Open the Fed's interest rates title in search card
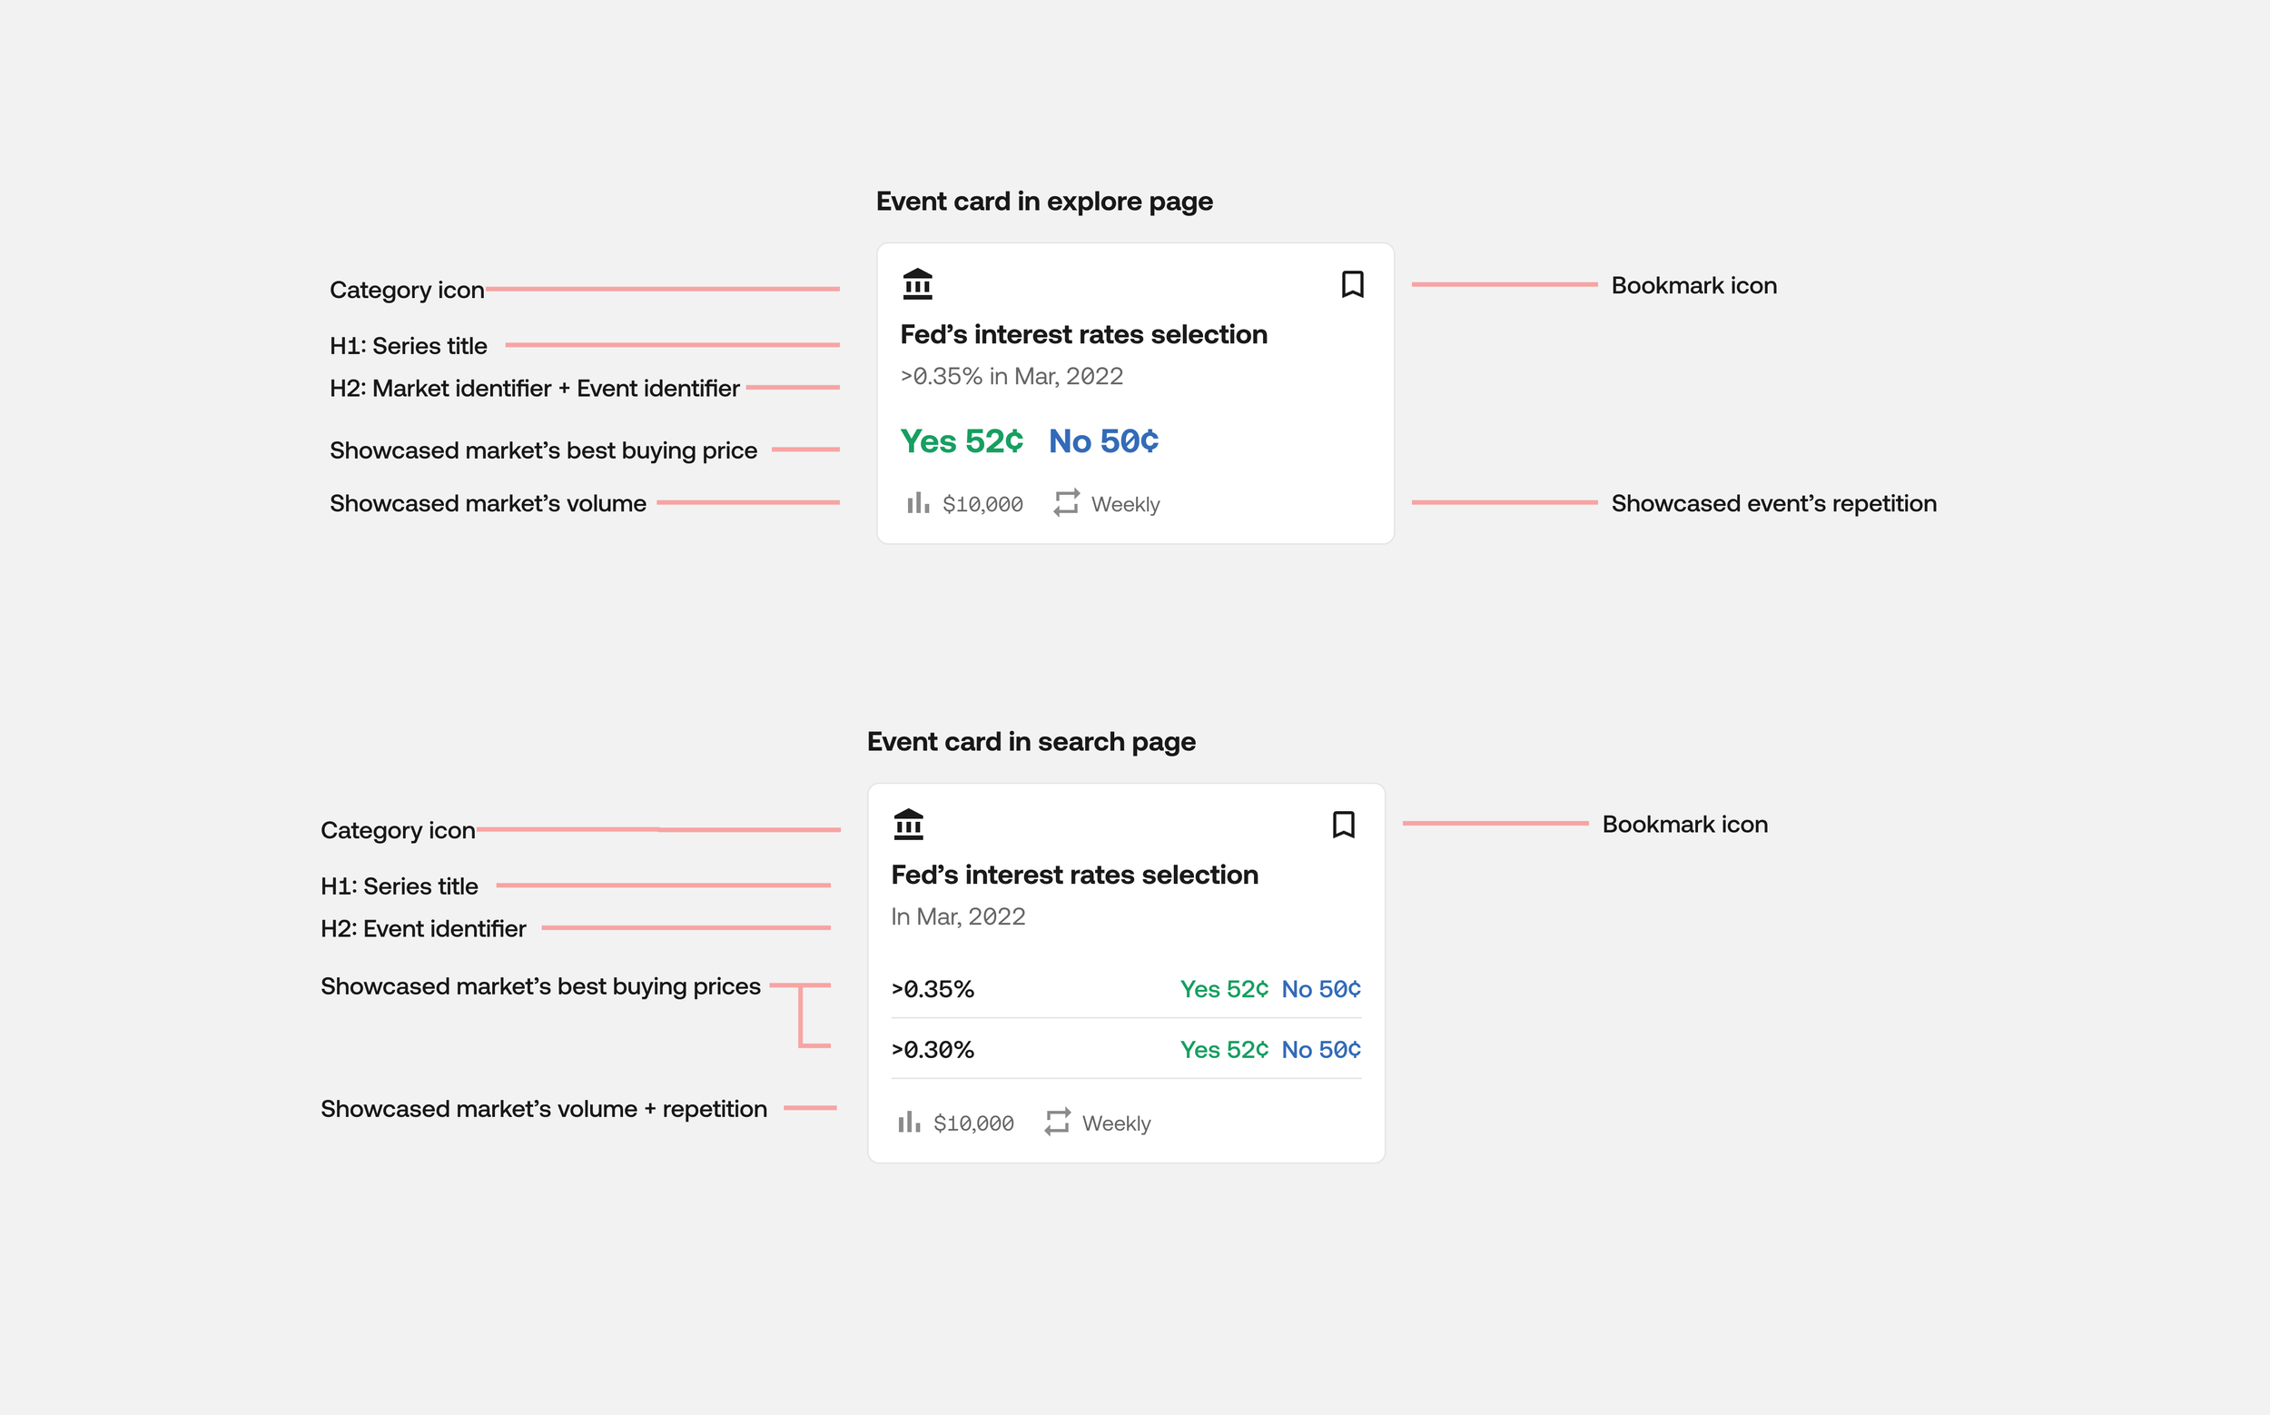The image size is (2270, 1415). pos(1074,875)
